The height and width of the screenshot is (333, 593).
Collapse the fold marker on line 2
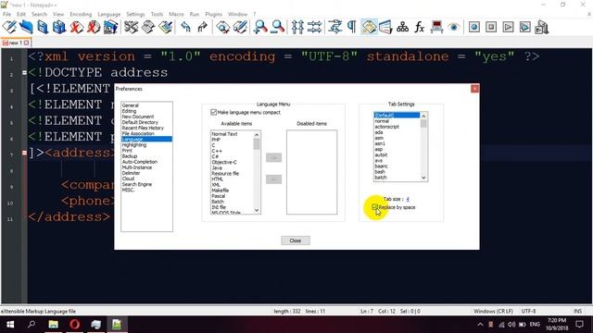pos(24,72)
